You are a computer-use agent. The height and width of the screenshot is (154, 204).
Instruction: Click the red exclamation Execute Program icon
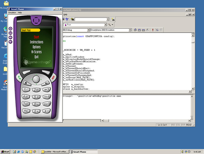click(153, 30)
